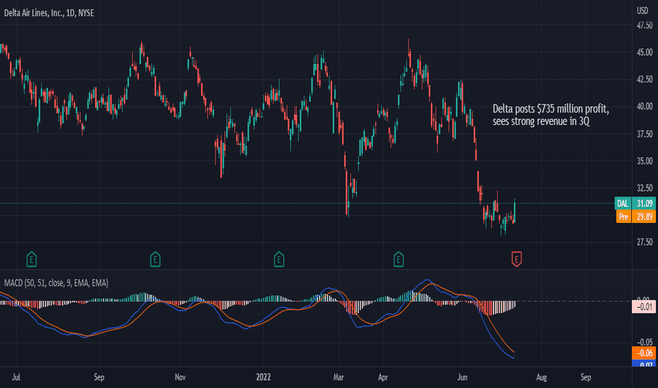Click the 40.00 price axis label
The width and height of the screenshot is (658, 388).
coord(645,107)
